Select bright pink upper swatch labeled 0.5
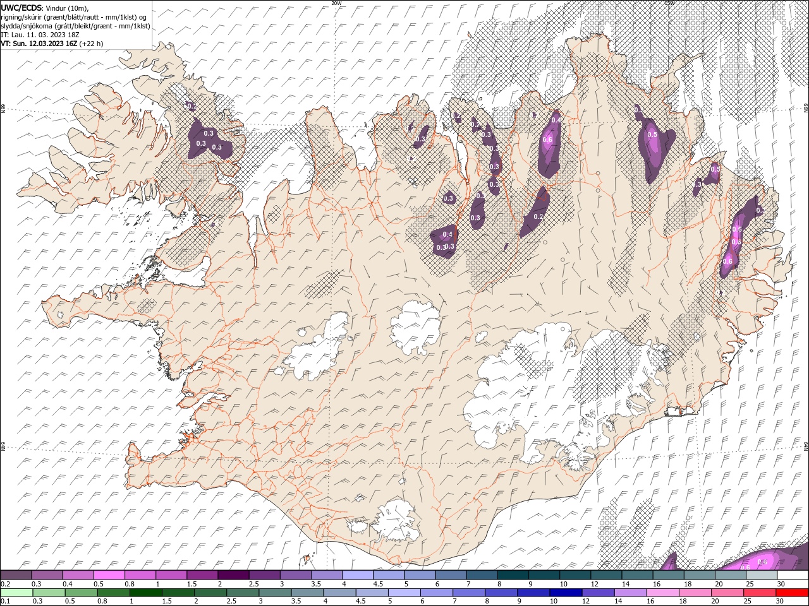 [109, 575]
